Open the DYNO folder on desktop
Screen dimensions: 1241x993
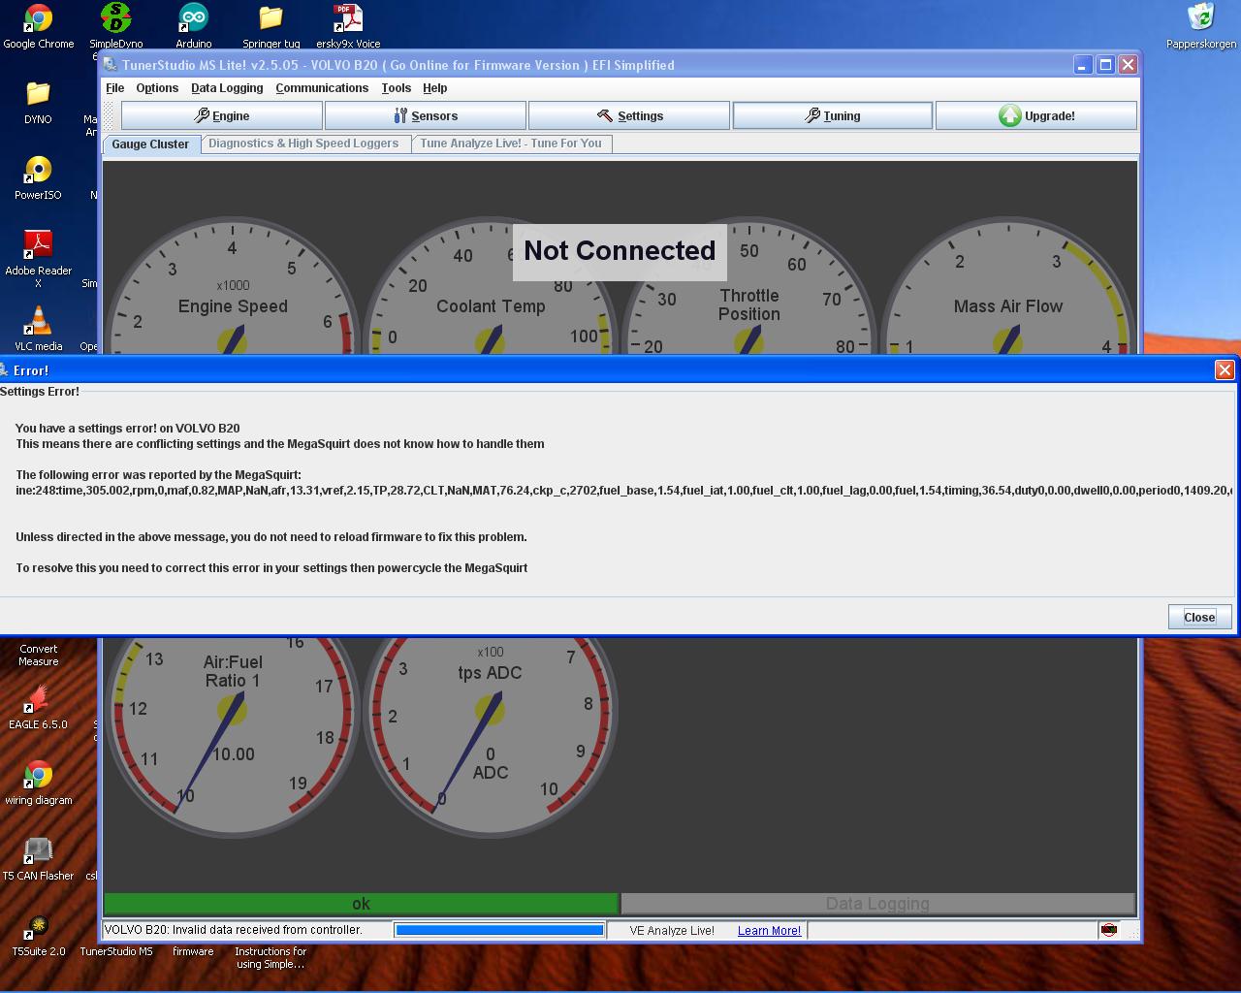coord(38,102)
